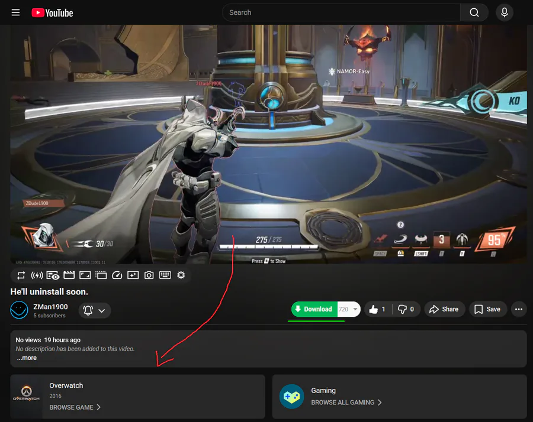
Task: Open the Gaming category controller icon
Action: tap(291, 396)
